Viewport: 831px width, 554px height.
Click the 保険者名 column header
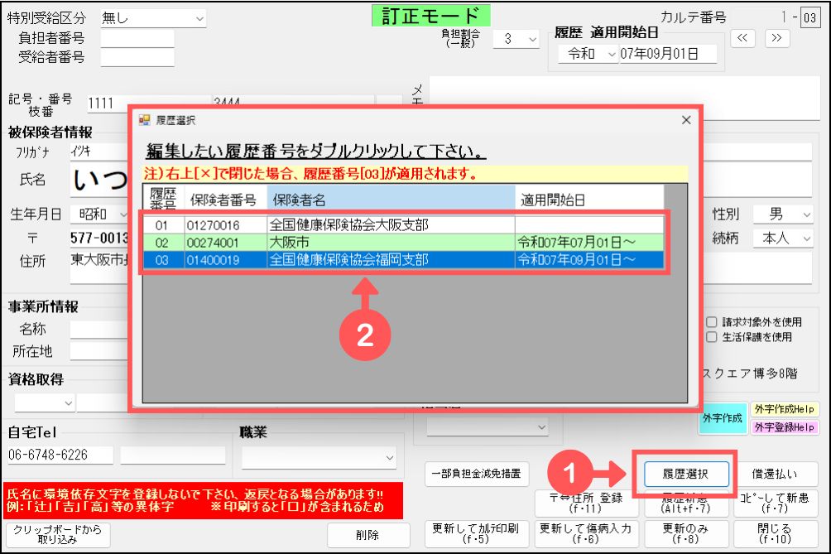pos(390,199)
